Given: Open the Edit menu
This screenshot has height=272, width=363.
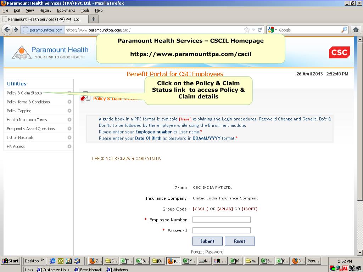Looking at the screenshot, I should click(17, 10).
